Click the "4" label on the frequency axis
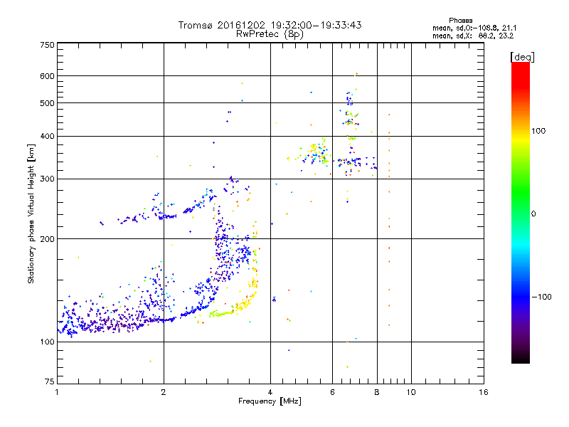This screenshot has width=569, height=427. coord(270,392)
